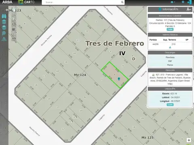194x145 pixels.
Task: Click the Sup. Terreno value 210
Action: [x=173, y=44]
